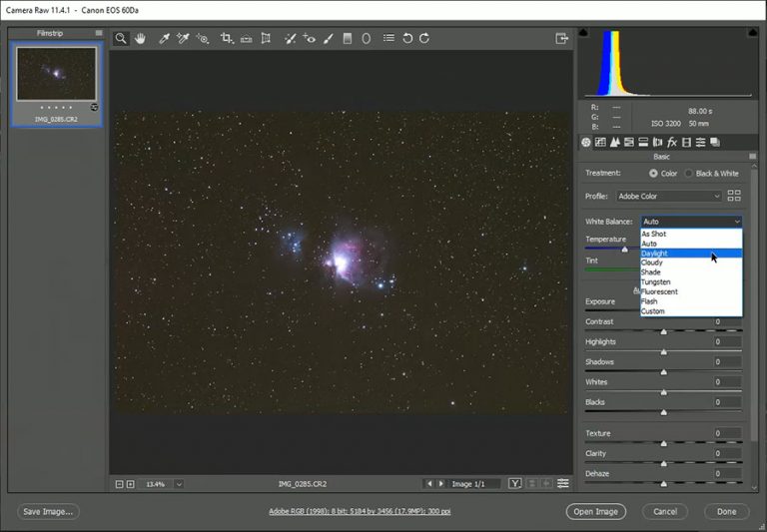The height and width of the screenshot is (532, 767).
Task: Select the Color Sampler tool
Action: tap(183, 38)
